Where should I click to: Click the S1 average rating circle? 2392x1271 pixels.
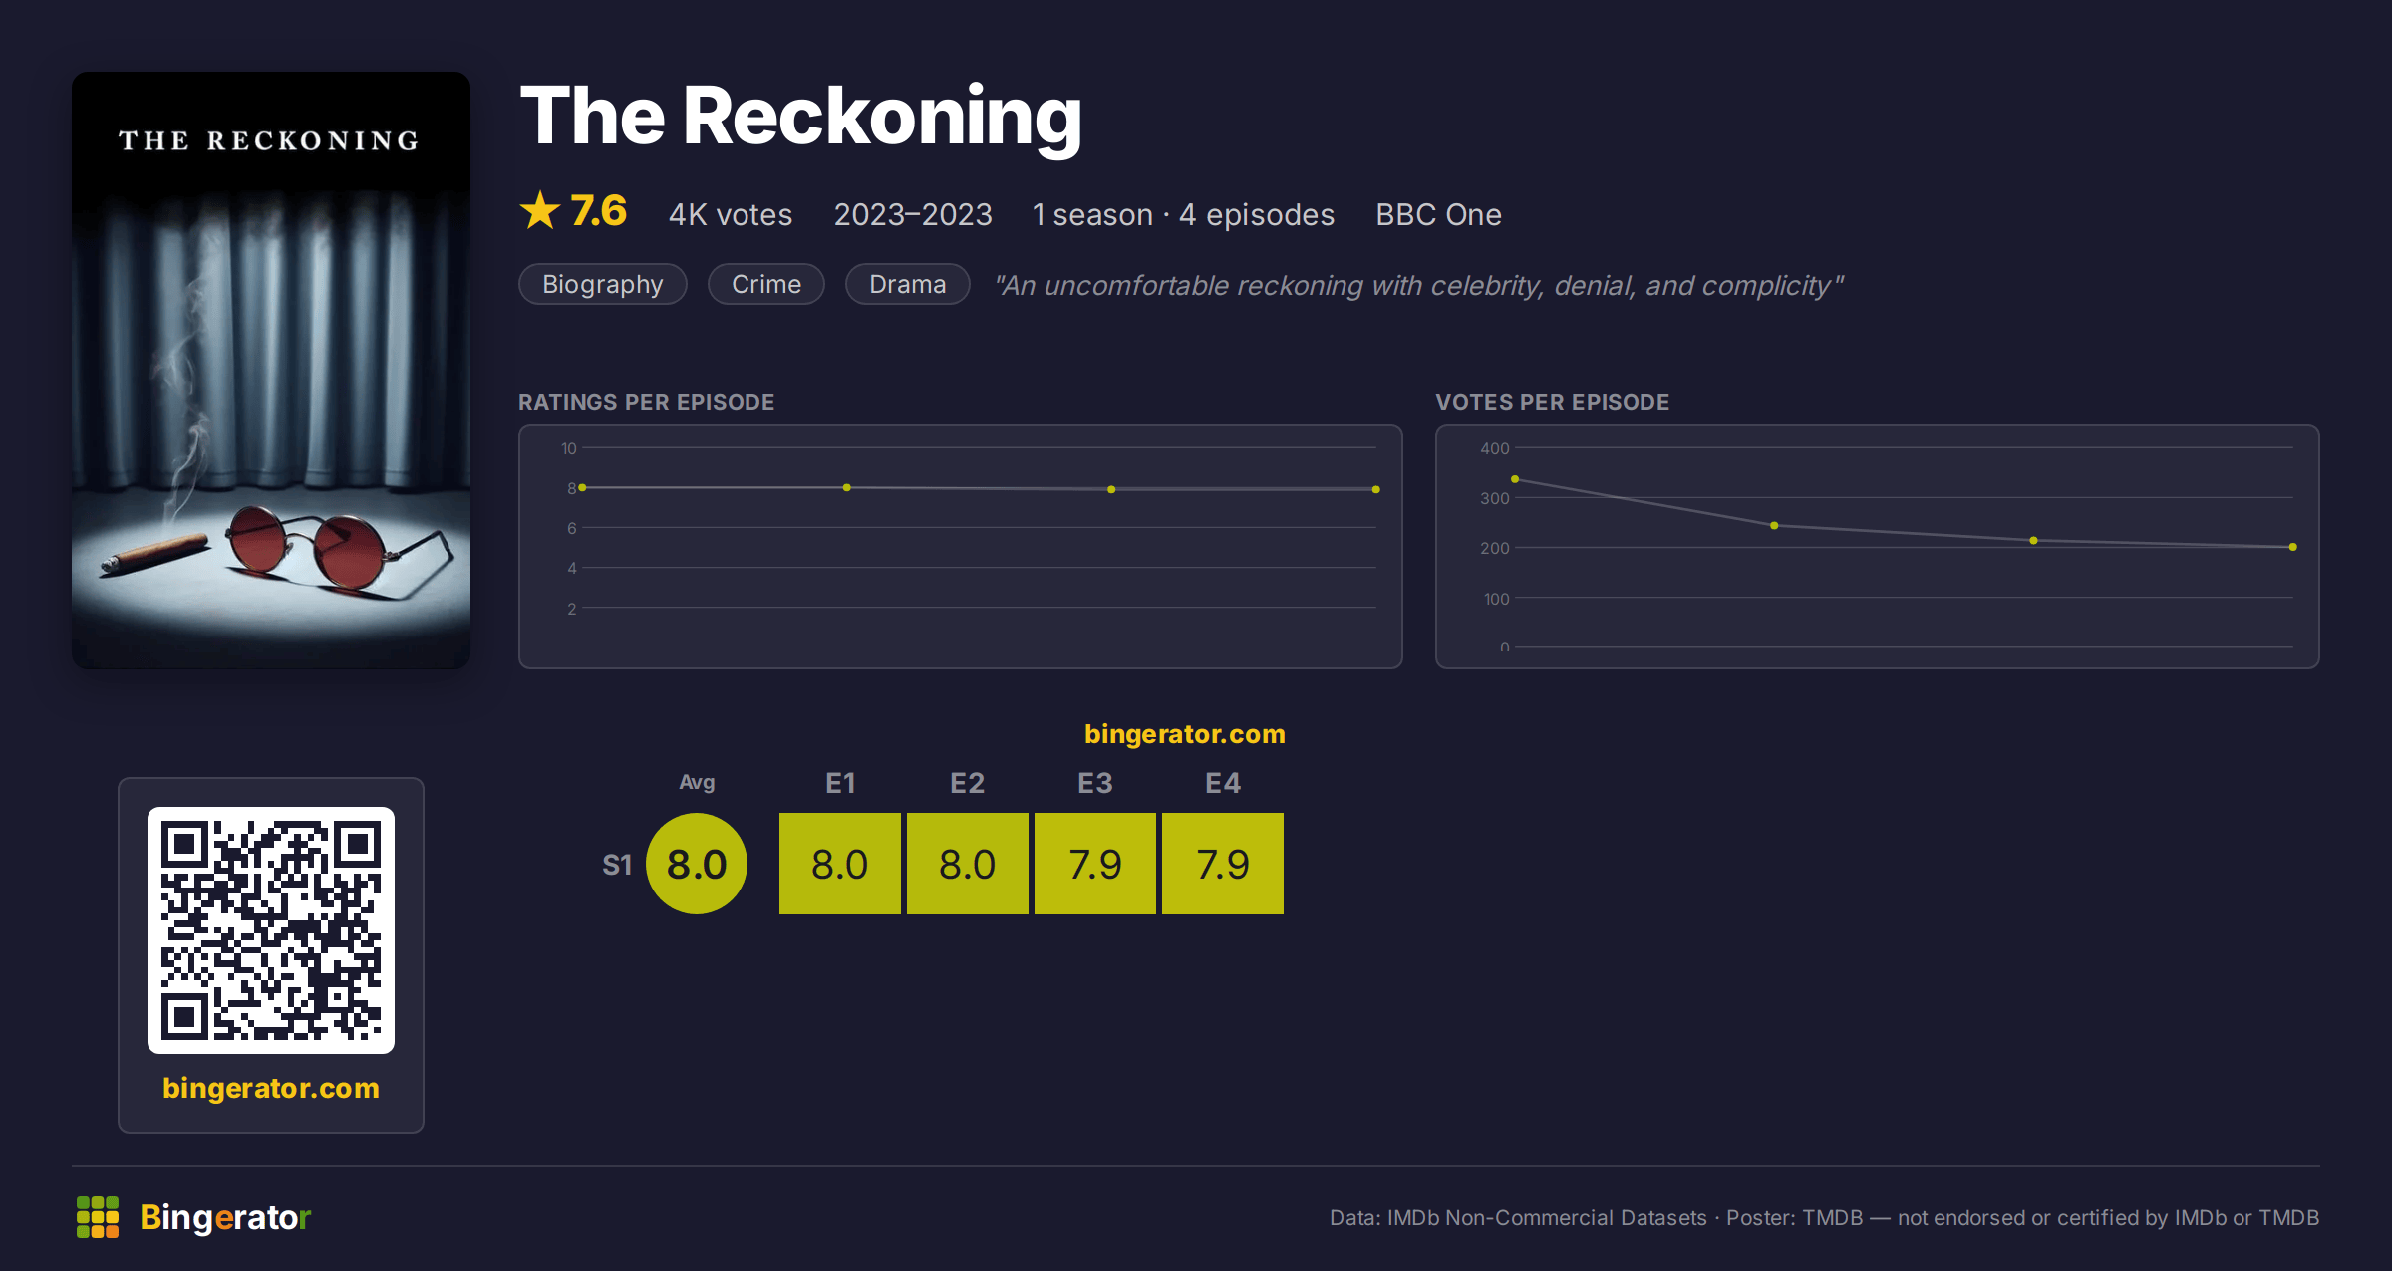click(697, 864)
